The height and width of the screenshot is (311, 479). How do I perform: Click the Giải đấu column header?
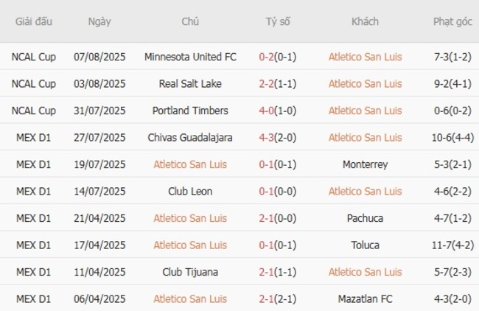34,21
